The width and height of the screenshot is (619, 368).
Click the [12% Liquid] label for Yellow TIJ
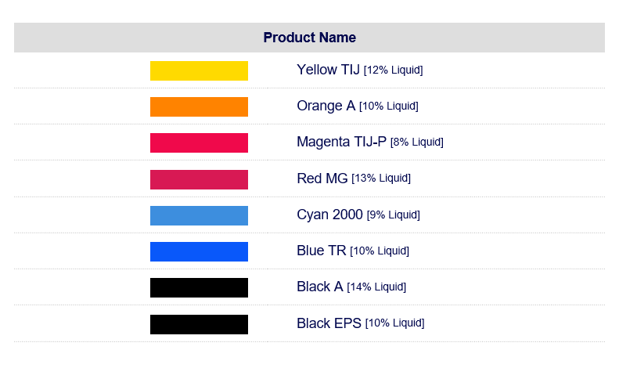pyautogui.click(x=393, y=70)
